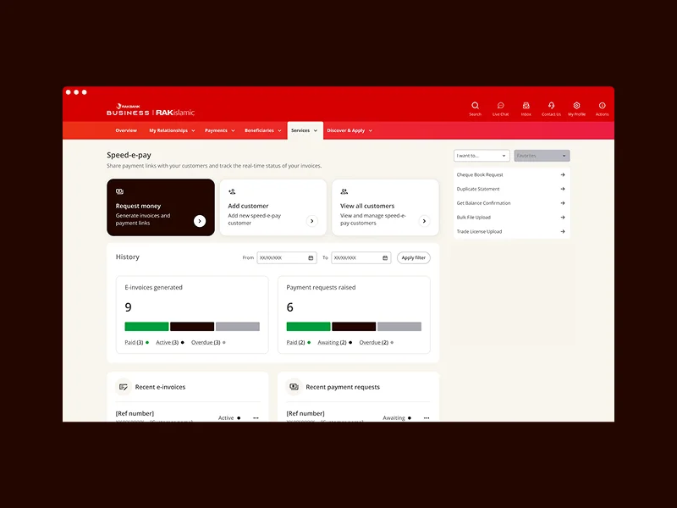677x508 pixels.
Task: Select the Services tab
Action: coord(305,130)
